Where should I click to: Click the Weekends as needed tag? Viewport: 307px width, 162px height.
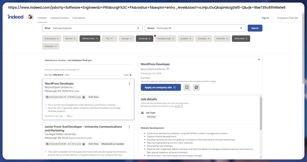(112, 144)
